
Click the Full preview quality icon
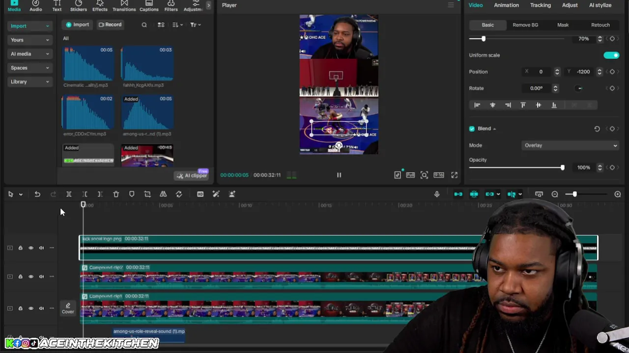pos(410,175)
